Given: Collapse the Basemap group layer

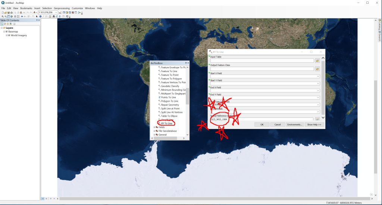Looking at the screenshot, I should tap(4, 31).
